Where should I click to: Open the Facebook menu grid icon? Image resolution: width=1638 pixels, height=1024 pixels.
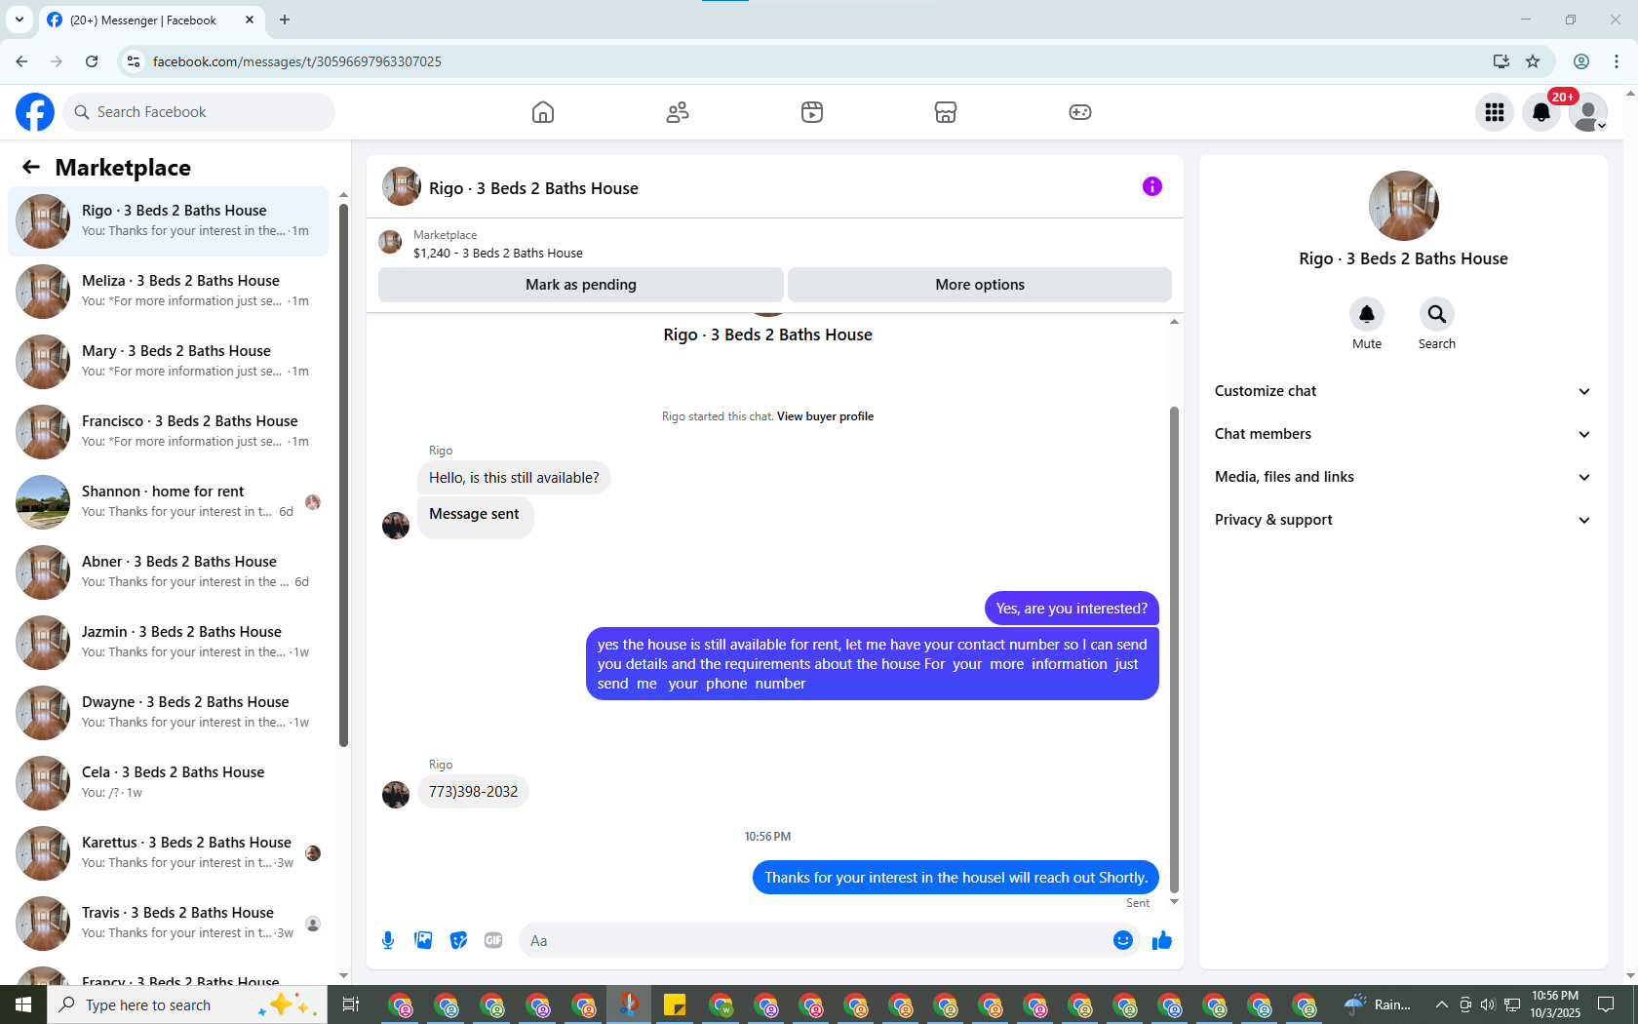tap(1495, 112)
